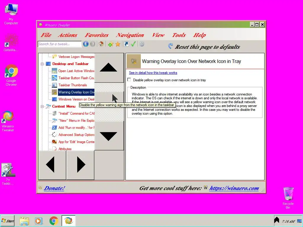The height and width of the screenshot is (227, 303).
Task: Click the tree scrollbar right arrow
Action: tap(80, 165)
